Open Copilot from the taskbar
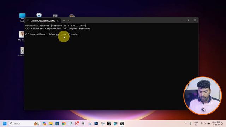The image size is (226, 127). tap(44, 123)
